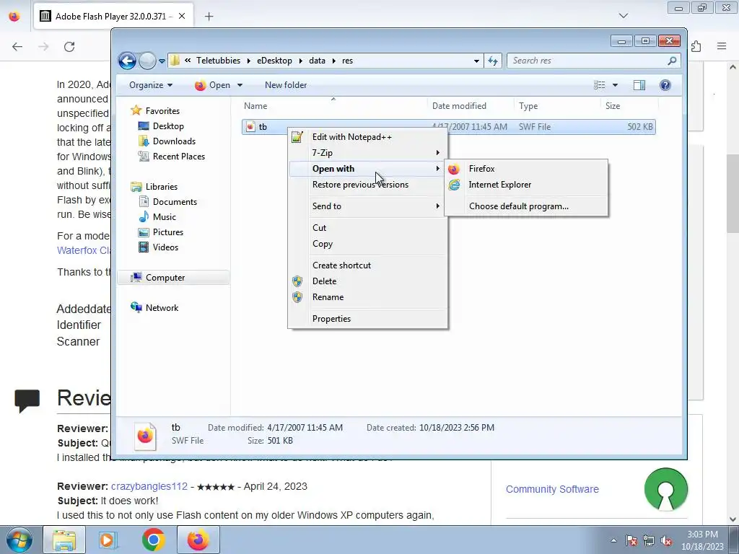Open Firefox hamburger menu
The image size is (739, 554).
[722, 46]
